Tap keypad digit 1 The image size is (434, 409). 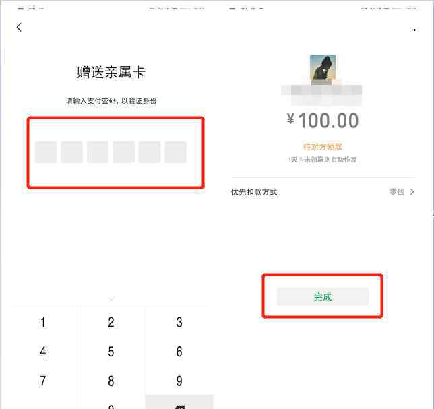43,322
